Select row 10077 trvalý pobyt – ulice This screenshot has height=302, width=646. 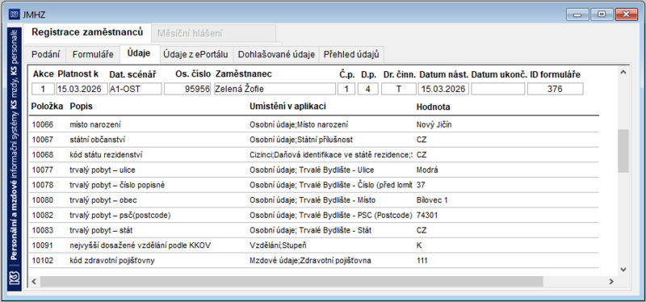313,170
